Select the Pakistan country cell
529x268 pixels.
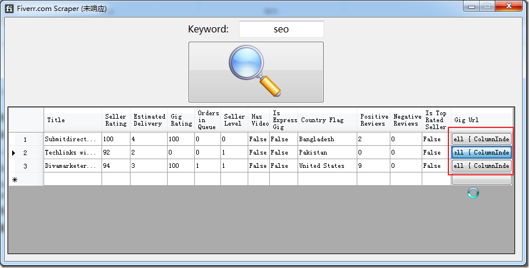(327, 152)
